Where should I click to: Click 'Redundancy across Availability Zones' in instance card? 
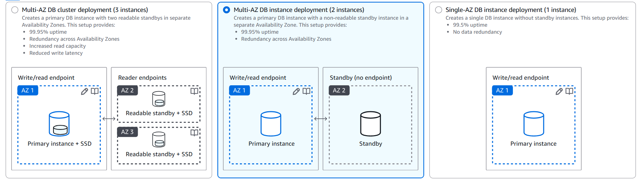(x=286, y=39)
